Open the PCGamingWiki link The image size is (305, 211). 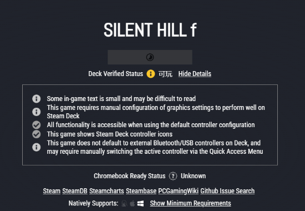[x=178, y=191]
